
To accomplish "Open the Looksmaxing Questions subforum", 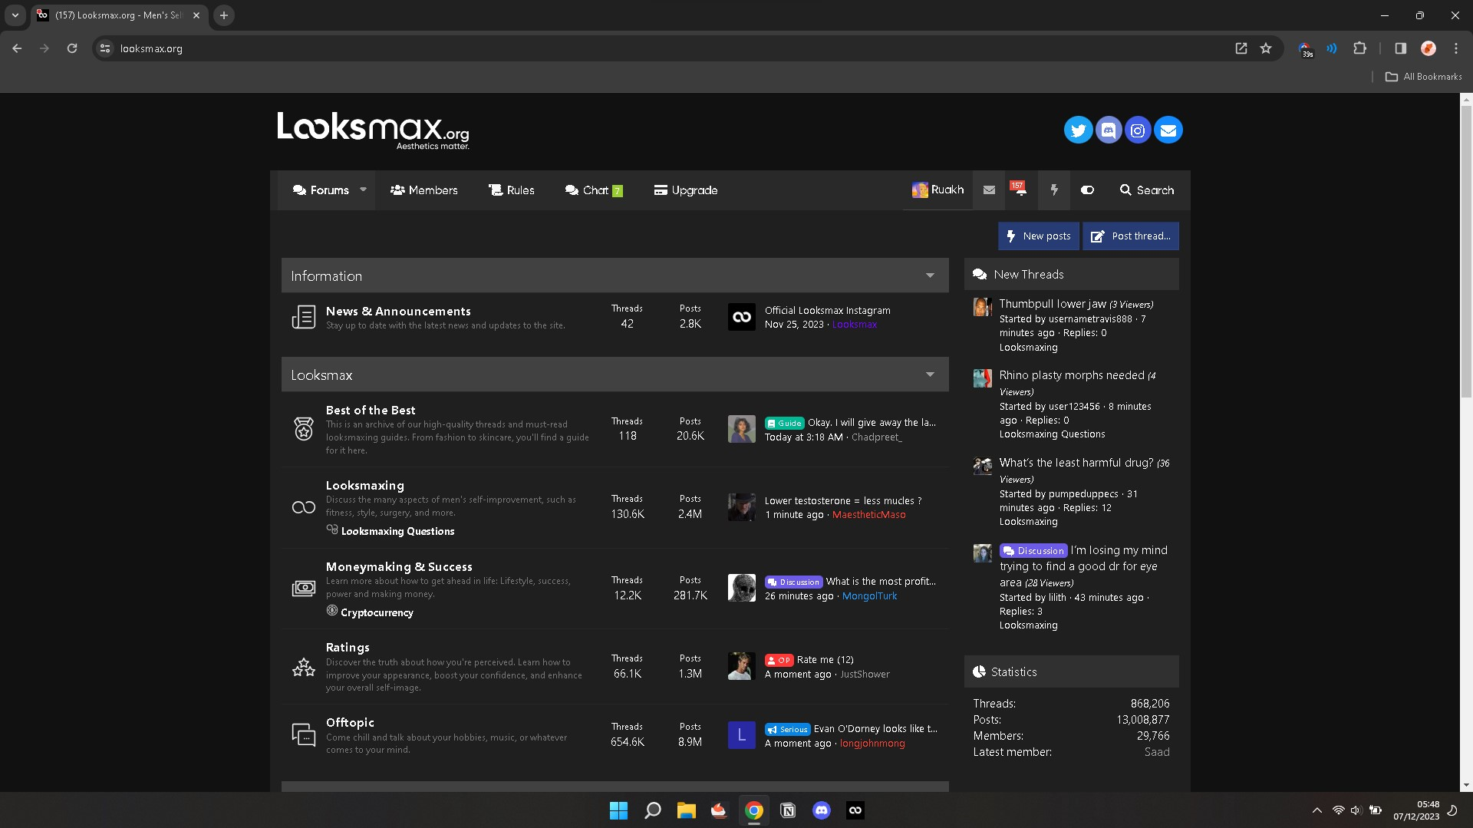I will pyautogui.click(x=397, y=531).
